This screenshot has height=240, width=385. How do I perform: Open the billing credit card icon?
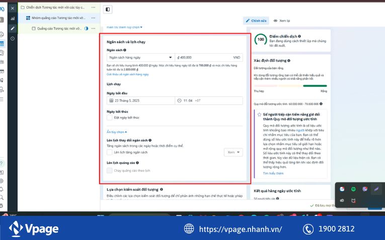tap(2, 71)
